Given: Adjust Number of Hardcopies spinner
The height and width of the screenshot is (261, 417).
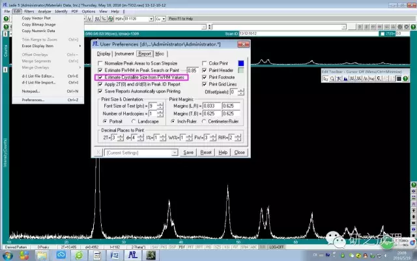Looking at the screenshot, I should [x=160, y=114].
